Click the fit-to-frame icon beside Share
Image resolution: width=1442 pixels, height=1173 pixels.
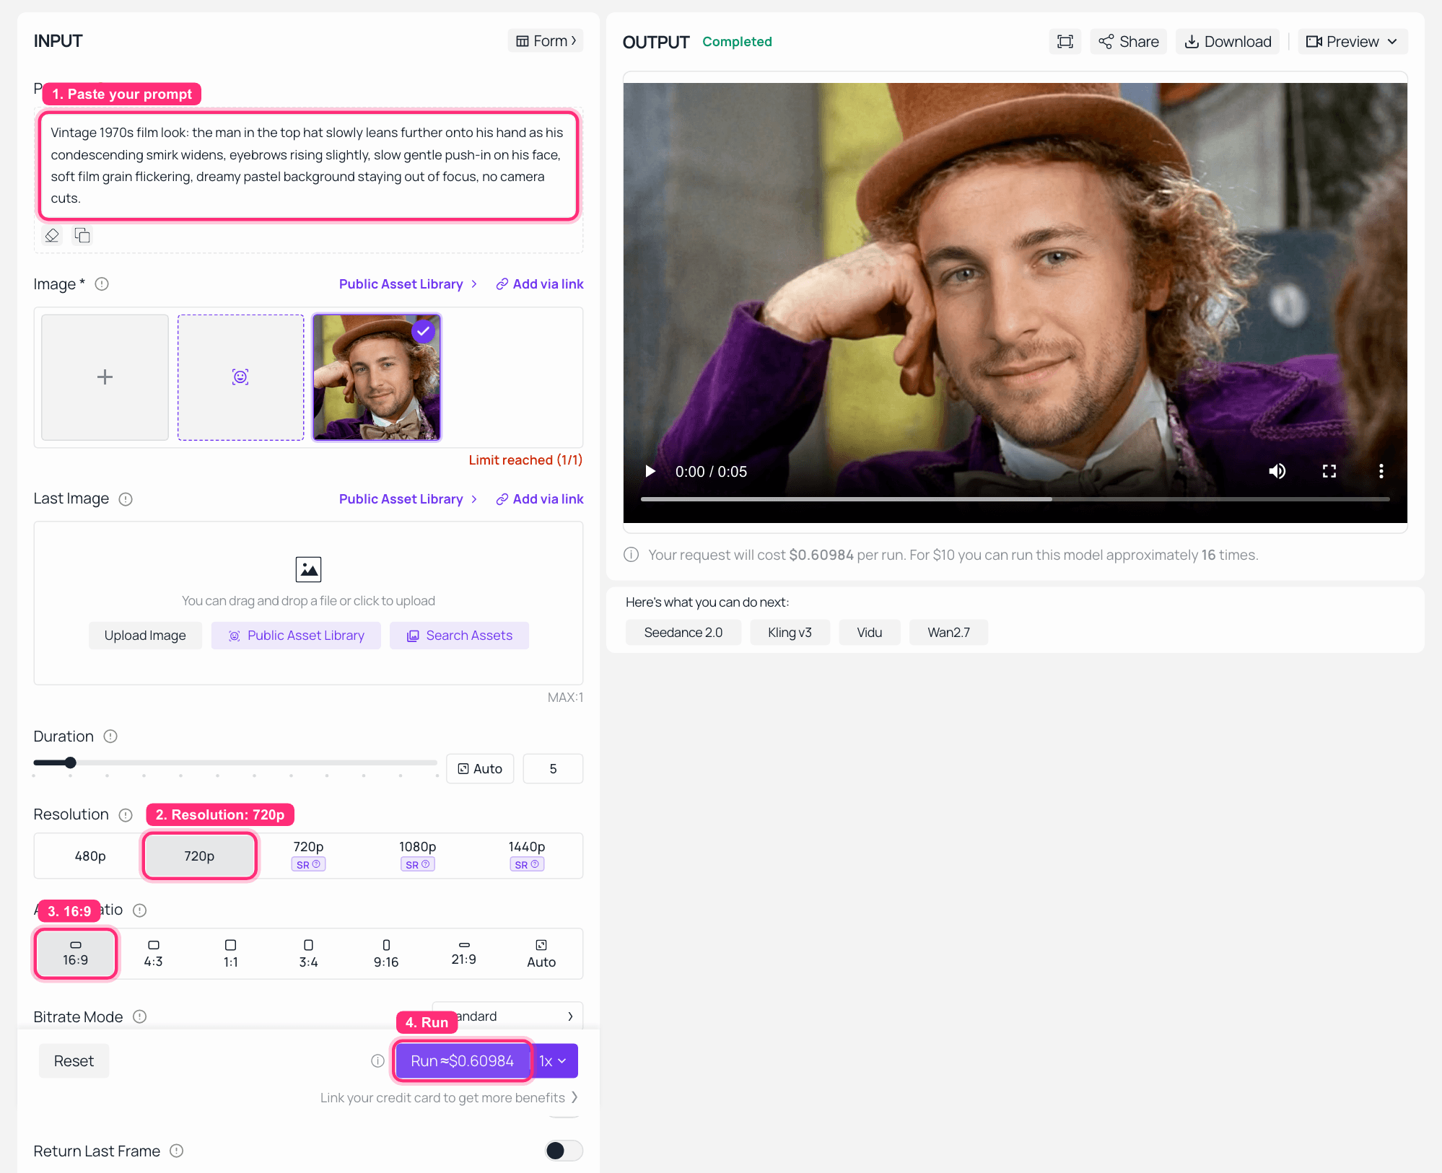[x=1065, y=42]
